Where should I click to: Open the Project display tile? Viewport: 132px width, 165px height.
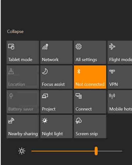(56, 102)
